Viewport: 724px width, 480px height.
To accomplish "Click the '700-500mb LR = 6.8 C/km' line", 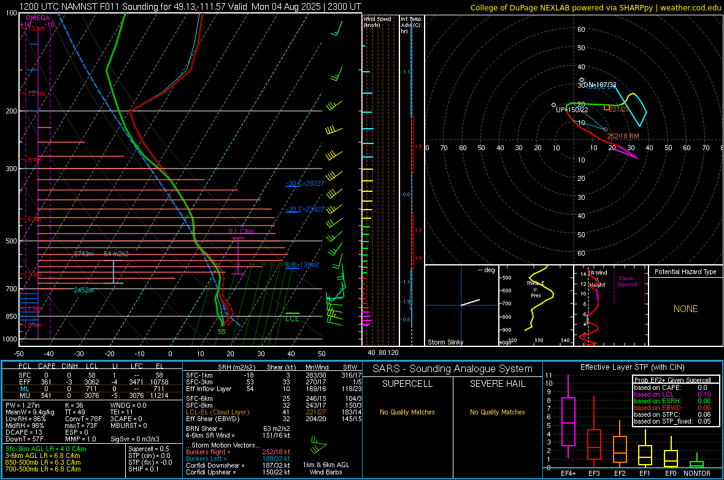I will click(43, 469).
